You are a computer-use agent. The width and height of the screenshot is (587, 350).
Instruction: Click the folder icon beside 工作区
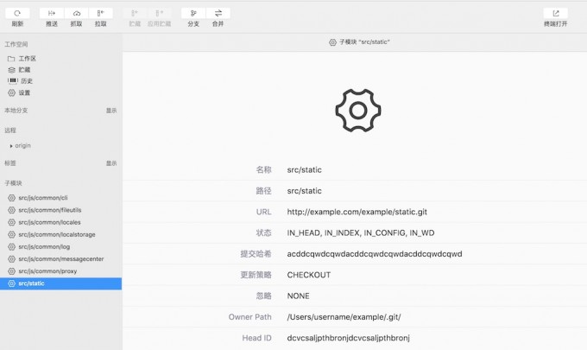(x=11, y=59)
